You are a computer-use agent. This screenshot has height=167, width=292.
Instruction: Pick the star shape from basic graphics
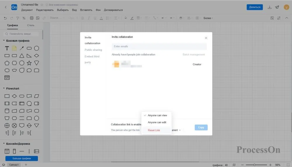(29, 63)
